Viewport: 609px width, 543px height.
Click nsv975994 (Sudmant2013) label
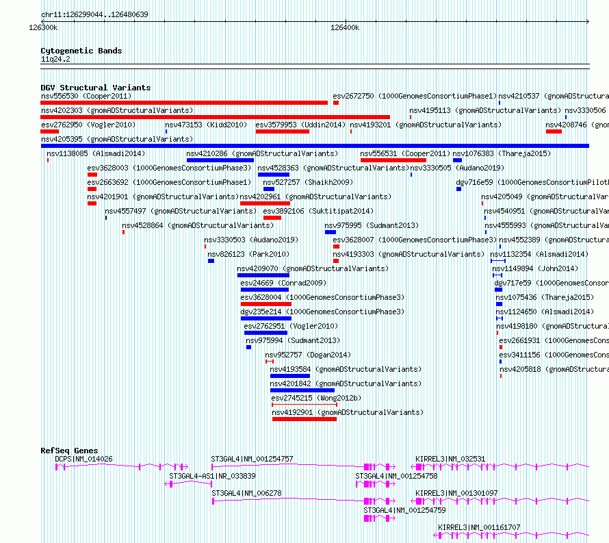pos(293,340)
